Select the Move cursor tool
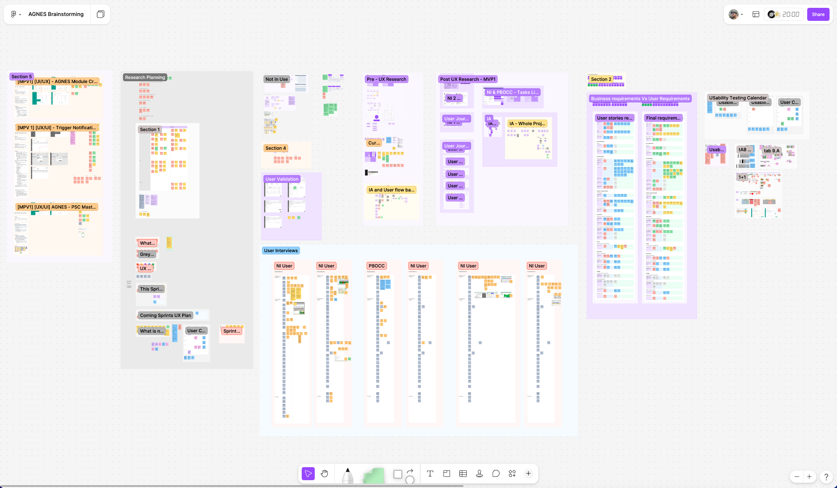 308,473
